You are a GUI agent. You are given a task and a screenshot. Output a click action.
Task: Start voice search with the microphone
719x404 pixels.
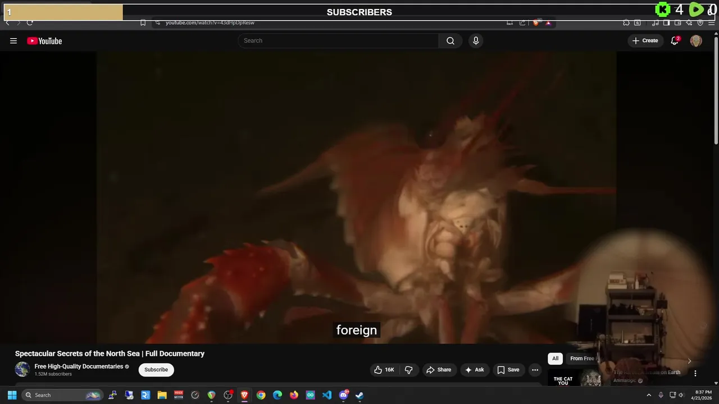(x=476, y=40)
